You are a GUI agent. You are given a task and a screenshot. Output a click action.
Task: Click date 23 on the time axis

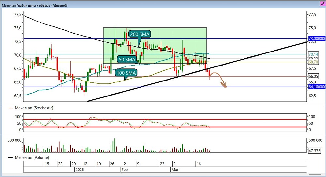162,164
